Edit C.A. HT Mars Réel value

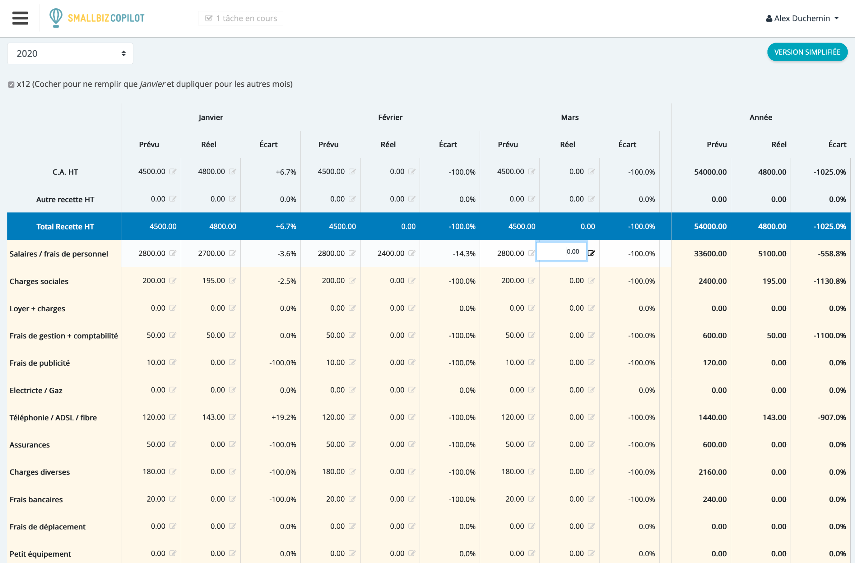(x=591, y=172)
